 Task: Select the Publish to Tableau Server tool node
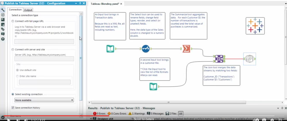[249, 59]
